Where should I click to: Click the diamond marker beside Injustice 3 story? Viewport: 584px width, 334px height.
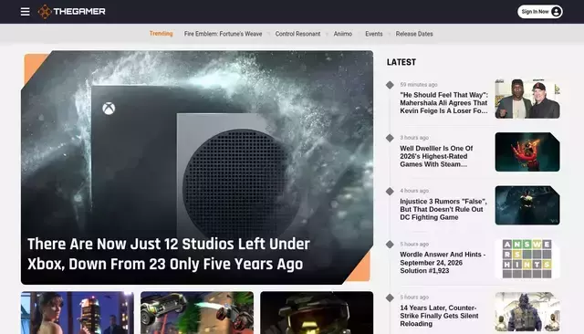tap(390, 192)
